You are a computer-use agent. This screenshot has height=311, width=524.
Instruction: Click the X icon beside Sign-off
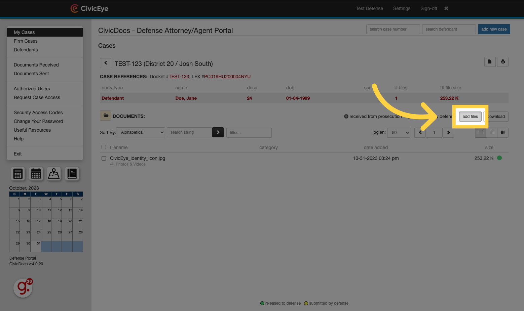tap(446, 8)
